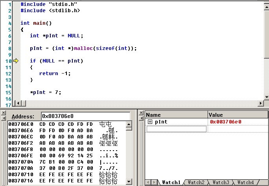Open the Watch4 tab
This screenshot has width=269, height=186.
[x=246, y=182]
